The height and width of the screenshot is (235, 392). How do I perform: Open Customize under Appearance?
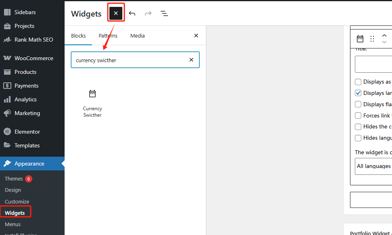(17, 201)
